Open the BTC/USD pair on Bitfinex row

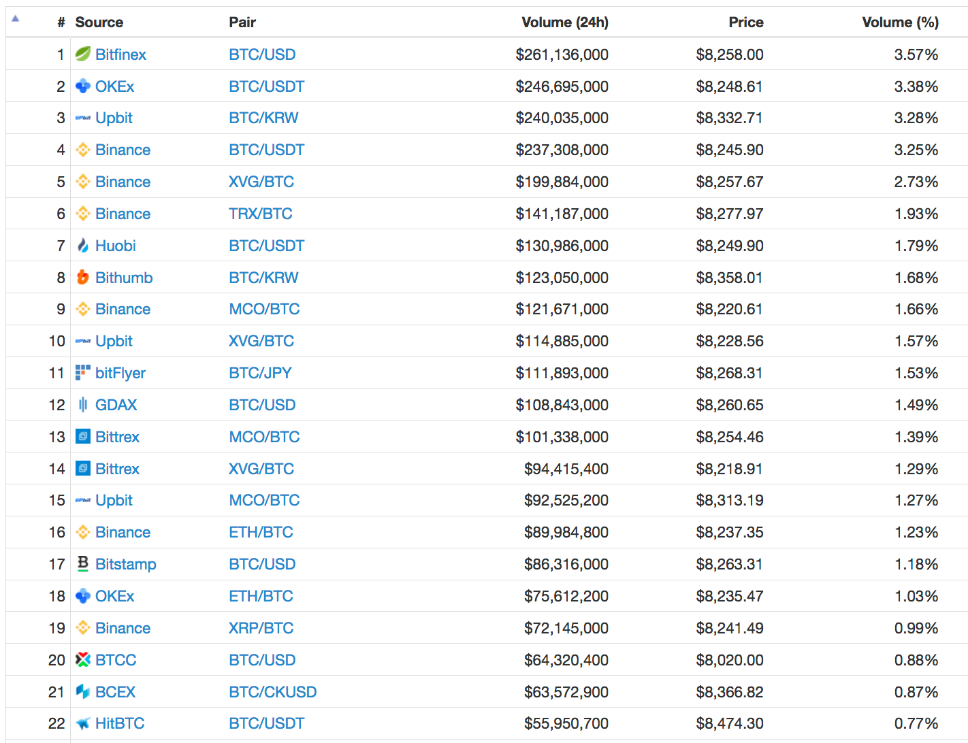click(x=262, y=54)
